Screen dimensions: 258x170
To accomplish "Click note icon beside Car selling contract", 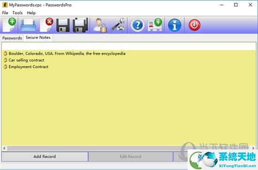I will click(6, 60).
